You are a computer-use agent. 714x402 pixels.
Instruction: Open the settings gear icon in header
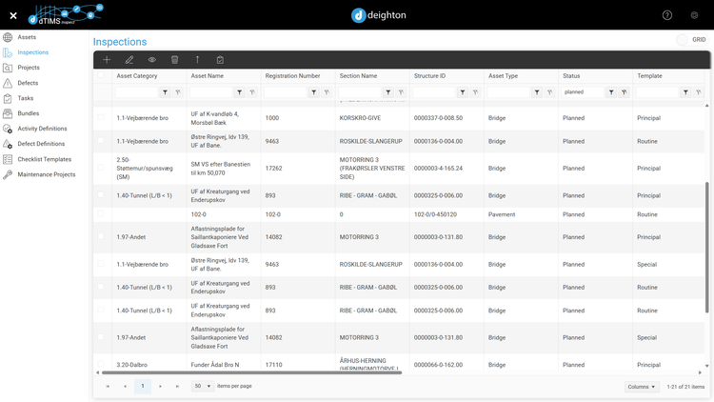pyautogui.click(x=694, y=15)
